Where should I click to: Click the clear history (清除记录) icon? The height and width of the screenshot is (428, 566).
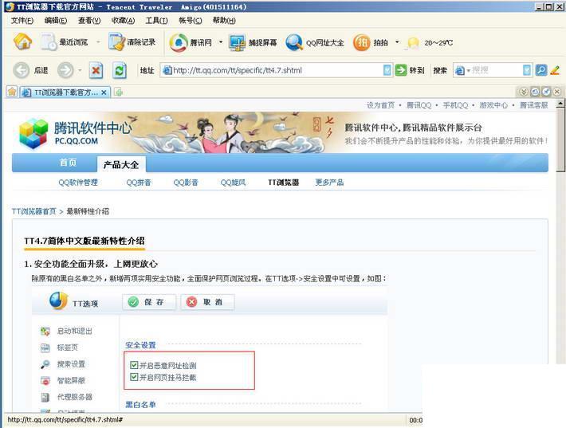point(116,42)
